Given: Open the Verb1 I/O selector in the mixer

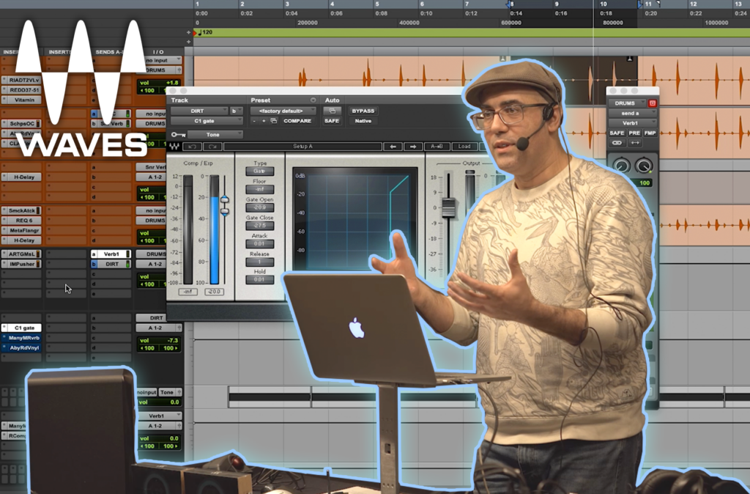Looking at the screenshot, I should (x=159, y=416).
